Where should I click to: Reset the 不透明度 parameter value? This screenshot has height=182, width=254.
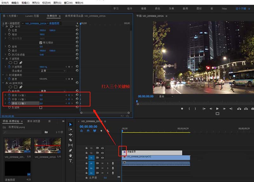[x=77, y=67]
